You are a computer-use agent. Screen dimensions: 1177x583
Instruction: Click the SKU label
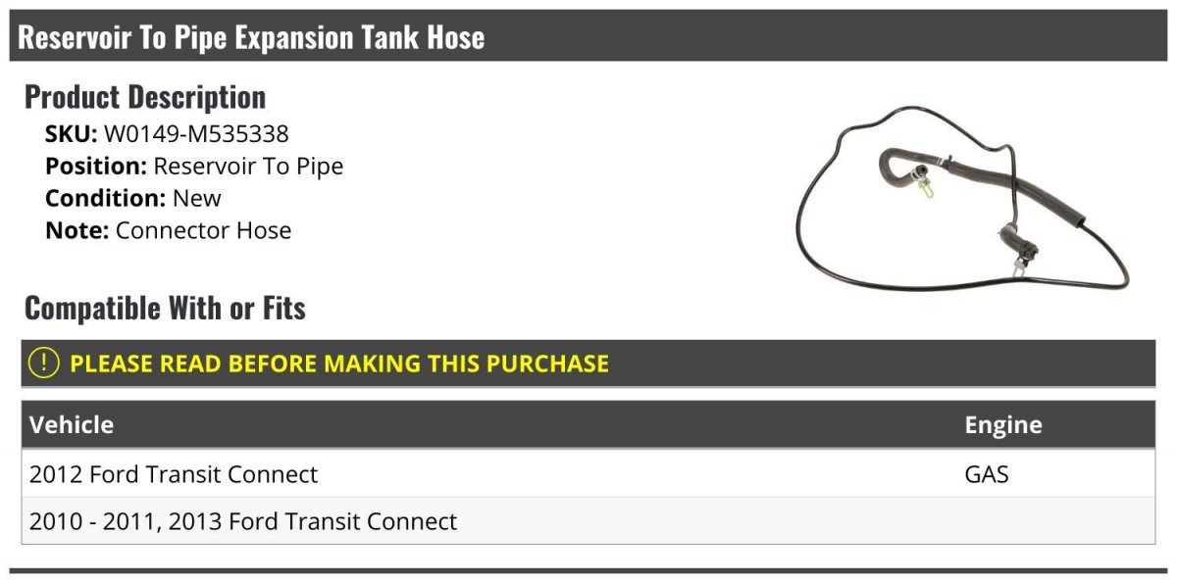point(72,133)
